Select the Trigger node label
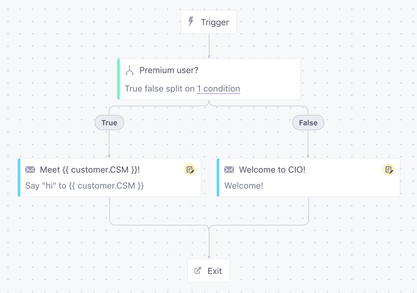The image size is (417, 293). coord(215,22)
